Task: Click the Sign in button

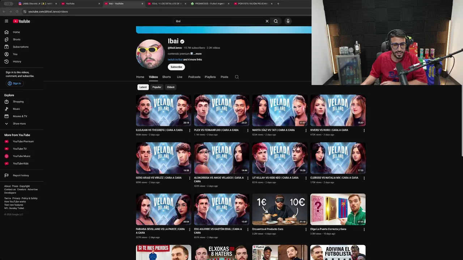Action: point(14,83)
